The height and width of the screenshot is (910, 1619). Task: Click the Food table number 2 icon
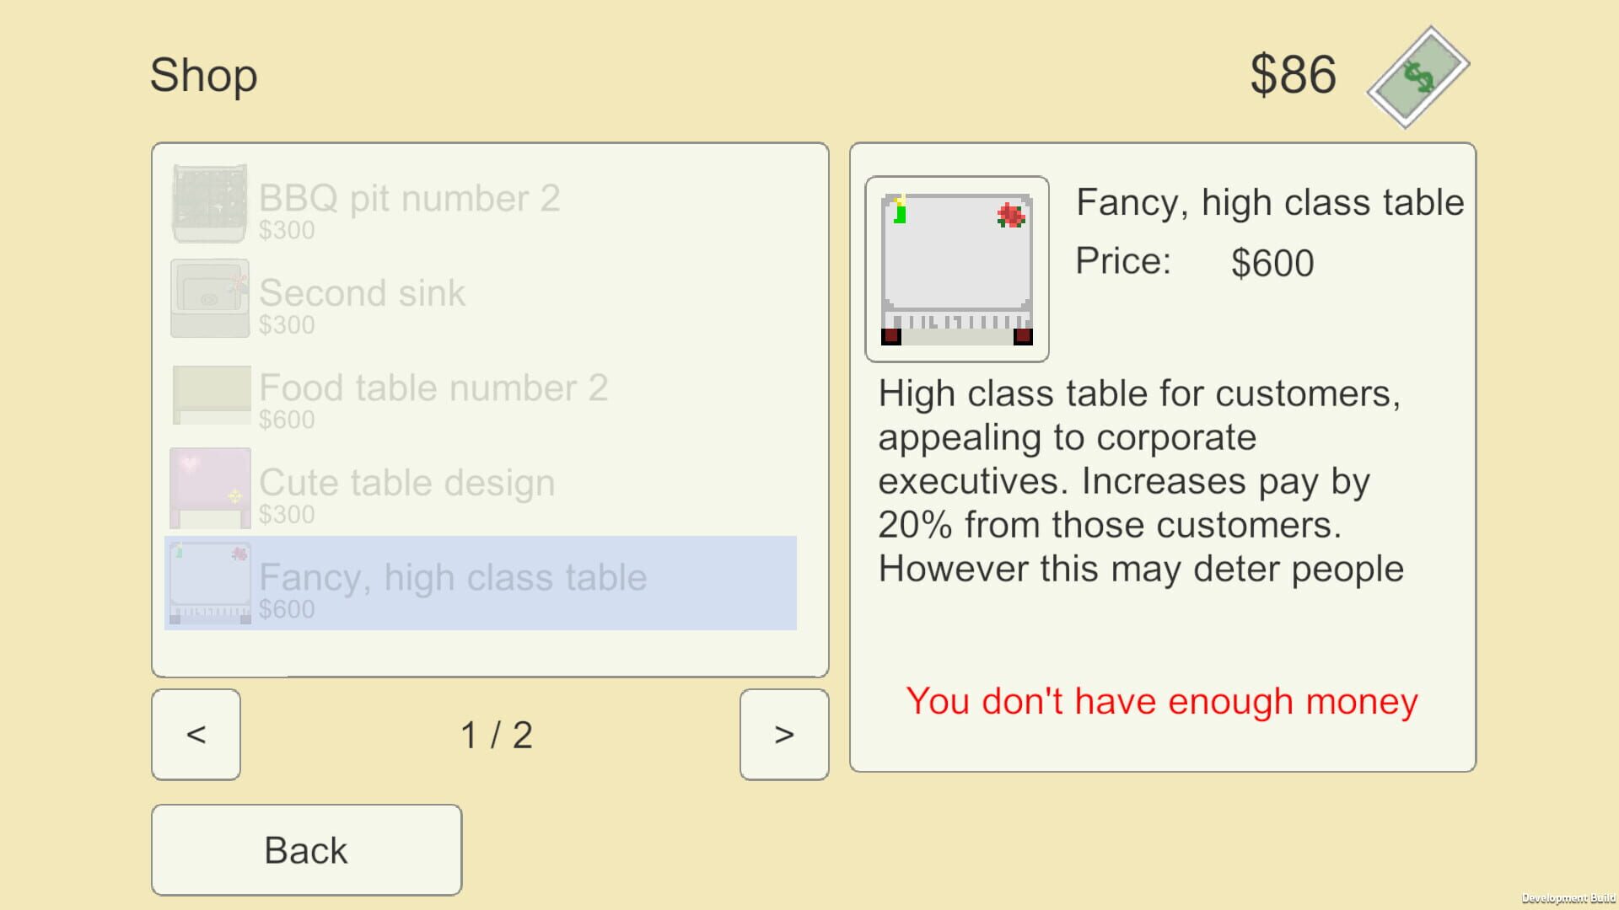[x=211, y=394]
